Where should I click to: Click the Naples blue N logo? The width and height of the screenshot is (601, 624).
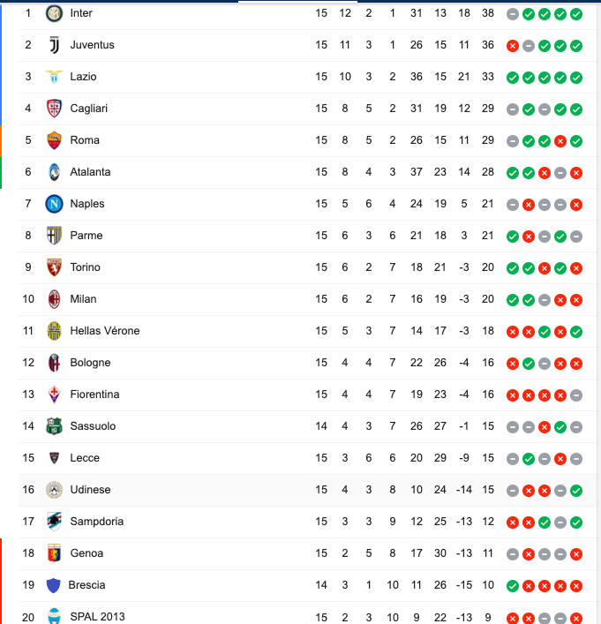54,204
